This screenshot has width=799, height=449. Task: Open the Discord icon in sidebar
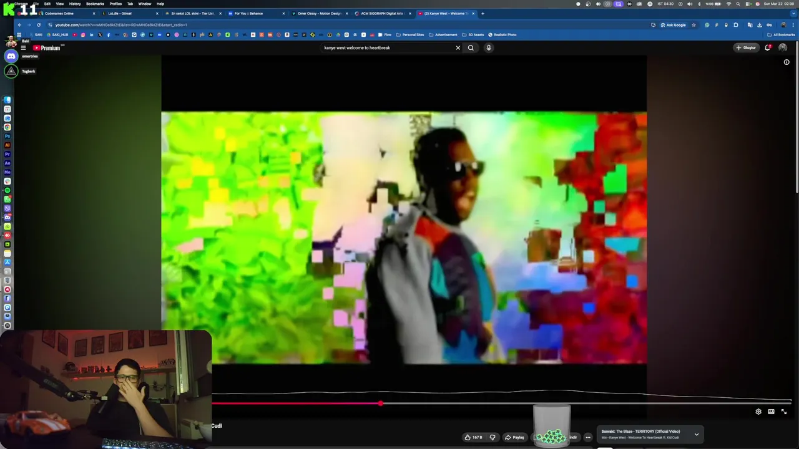[x=11, y=56]
